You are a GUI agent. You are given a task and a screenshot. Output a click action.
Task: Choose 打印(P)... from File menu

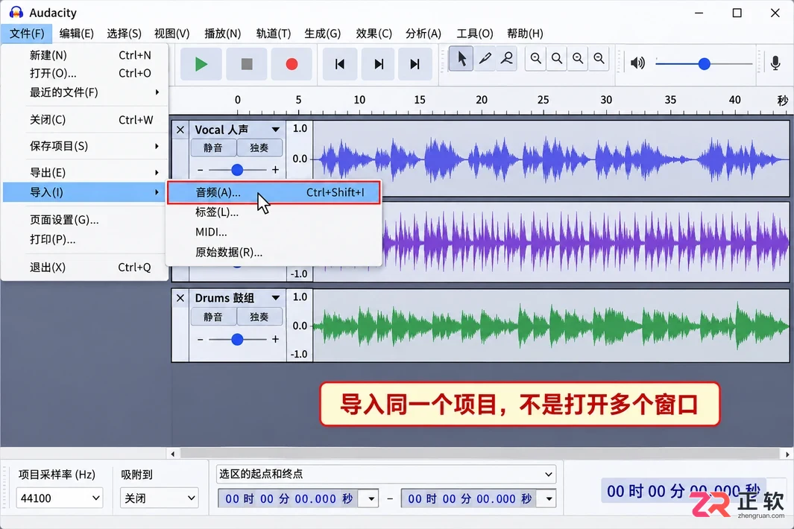click(x=85, y=239)
